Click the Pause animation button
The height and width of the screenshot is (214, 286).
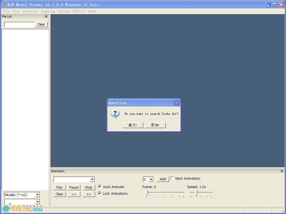(74, 188)
